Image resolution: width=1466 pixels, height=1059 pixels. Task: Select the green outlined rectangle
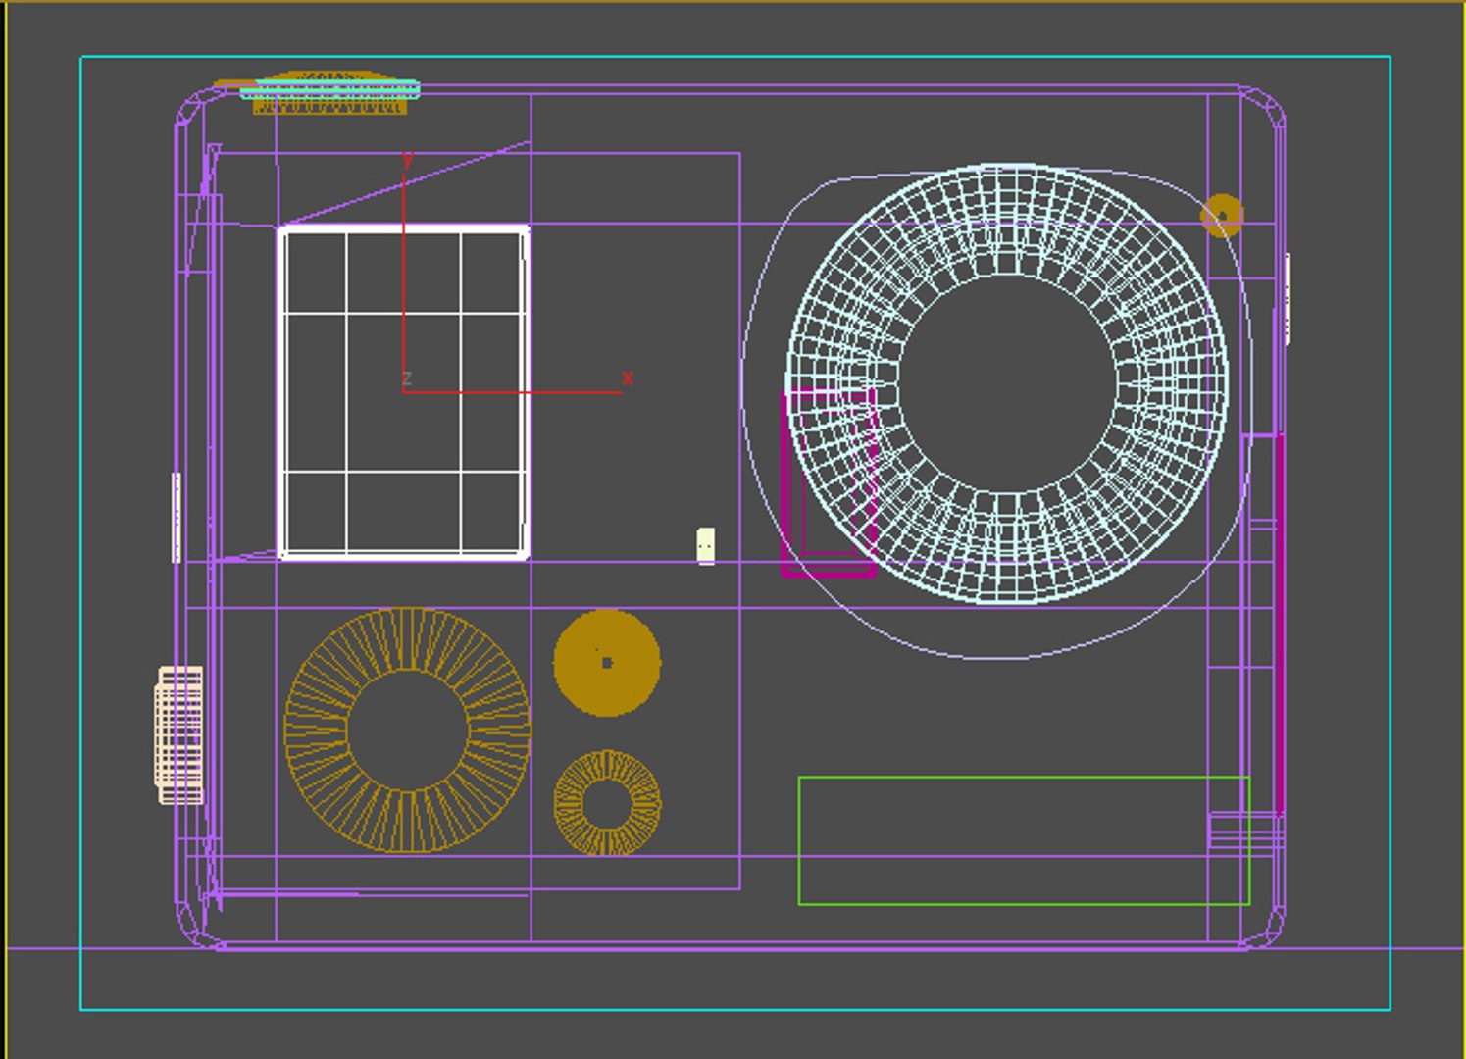click(x=1024, y=840)
